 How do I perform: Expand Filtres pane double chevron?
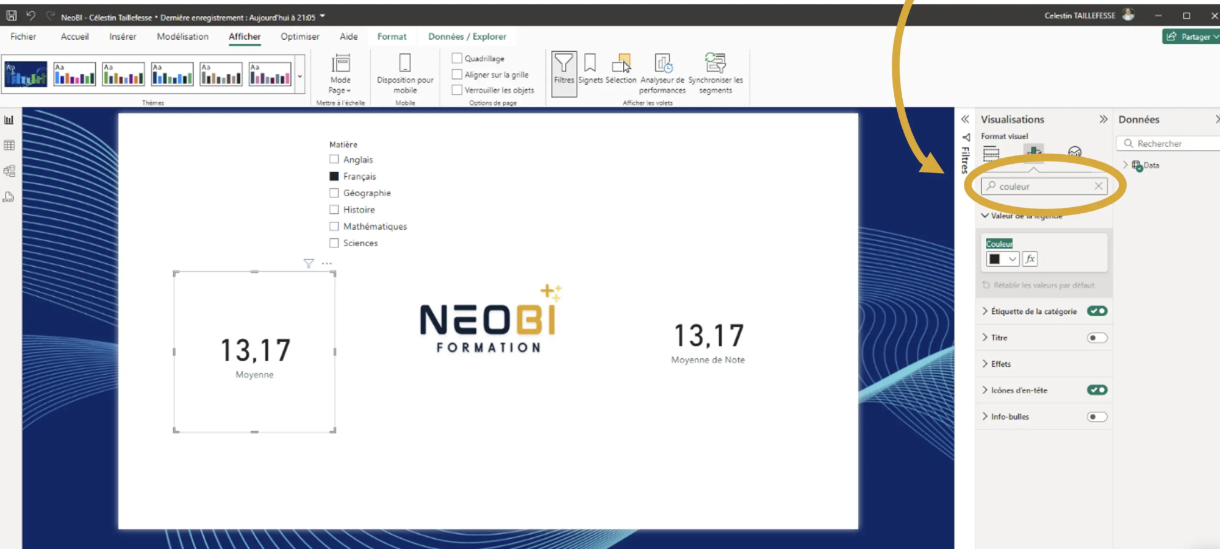click(x=965, y=119)
